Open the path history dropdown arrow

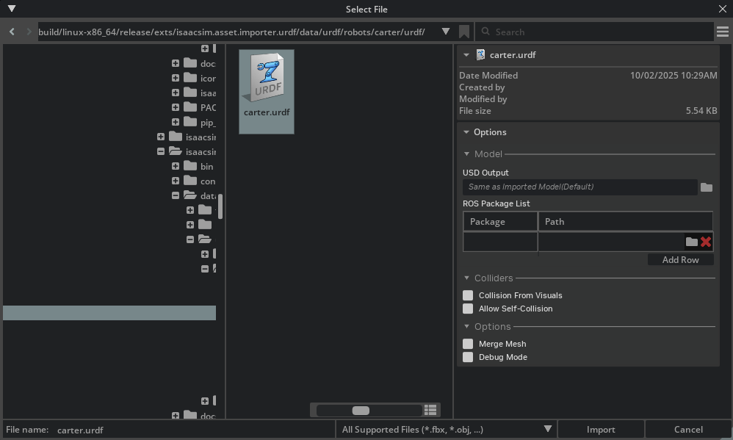[x=445, y=32]
